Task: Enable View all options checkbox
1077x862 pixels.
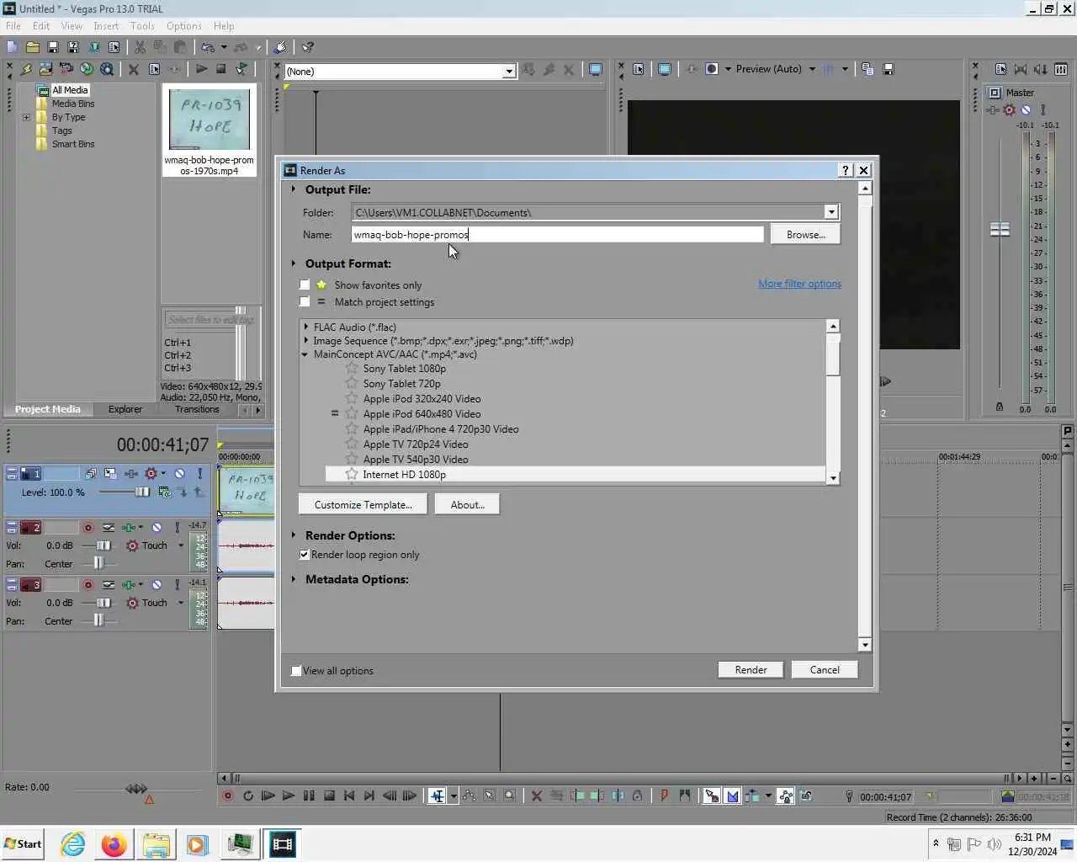Action: point(296,671)
